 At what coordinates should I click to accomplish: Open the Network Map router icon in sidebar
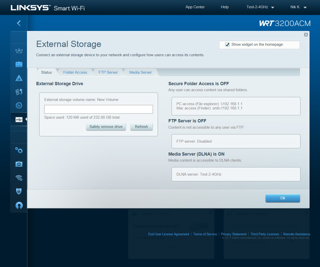[19, 51]
